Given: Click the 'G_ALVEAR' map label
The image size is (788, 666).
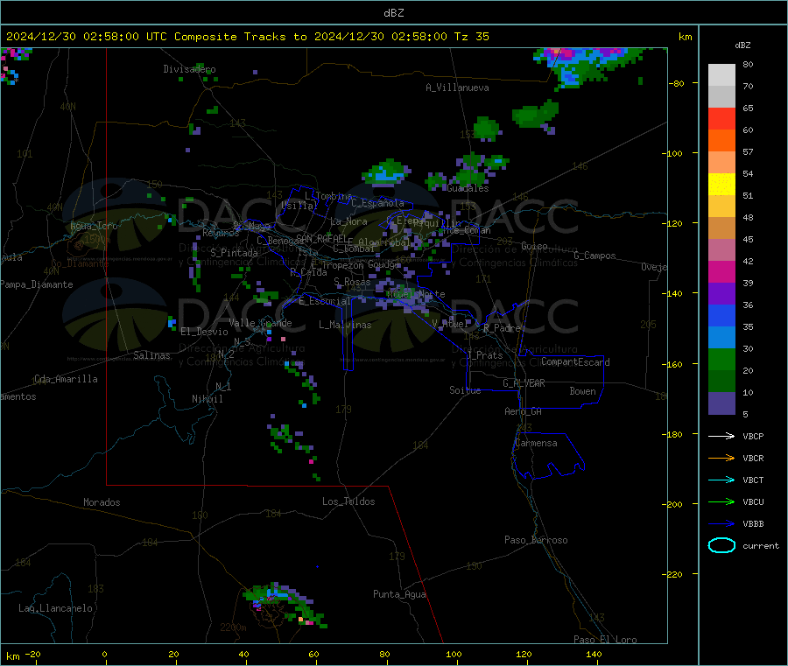Looking at the screenshot, I should click(524, 383).
